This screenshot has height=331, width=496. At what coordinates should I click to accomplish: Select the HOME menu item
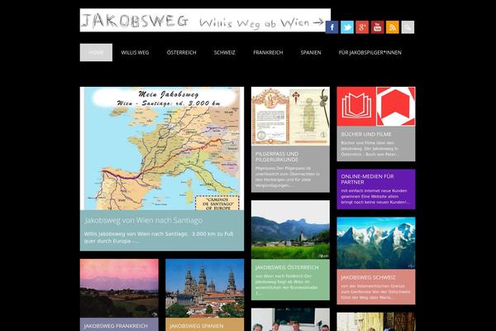click(96, 53)
